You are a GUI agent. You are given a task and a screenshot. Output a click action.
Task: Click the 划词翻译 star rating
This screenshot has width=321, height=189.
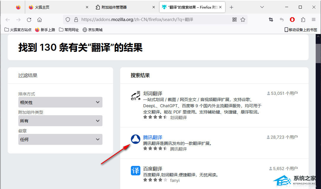[155, 117]
